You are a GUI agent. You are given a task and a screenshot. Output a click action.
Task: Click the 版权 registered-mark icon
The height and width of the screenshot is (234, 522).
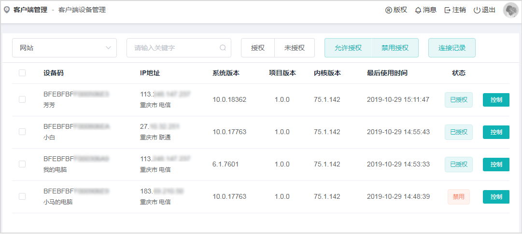click(388, 10)
